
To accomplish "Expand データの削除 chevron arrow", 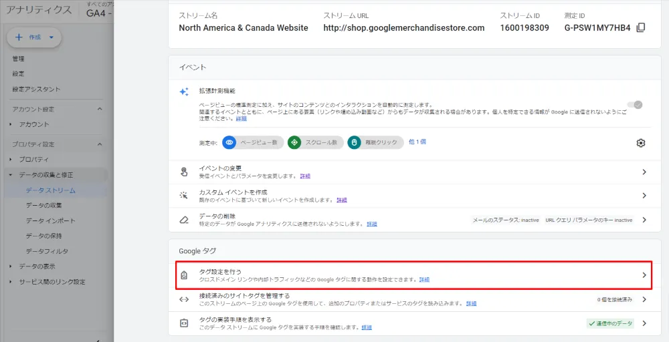I will pos(644,220).
